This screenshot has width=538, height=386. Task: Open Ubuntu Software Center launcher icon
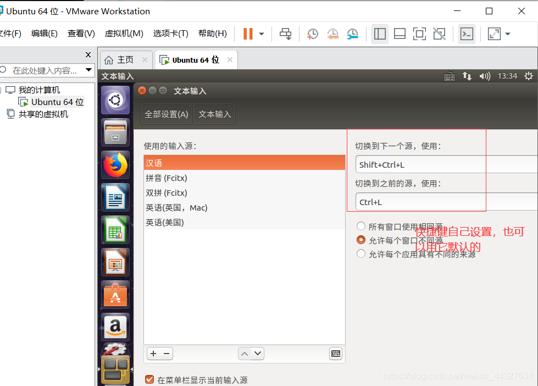[115, 295]
